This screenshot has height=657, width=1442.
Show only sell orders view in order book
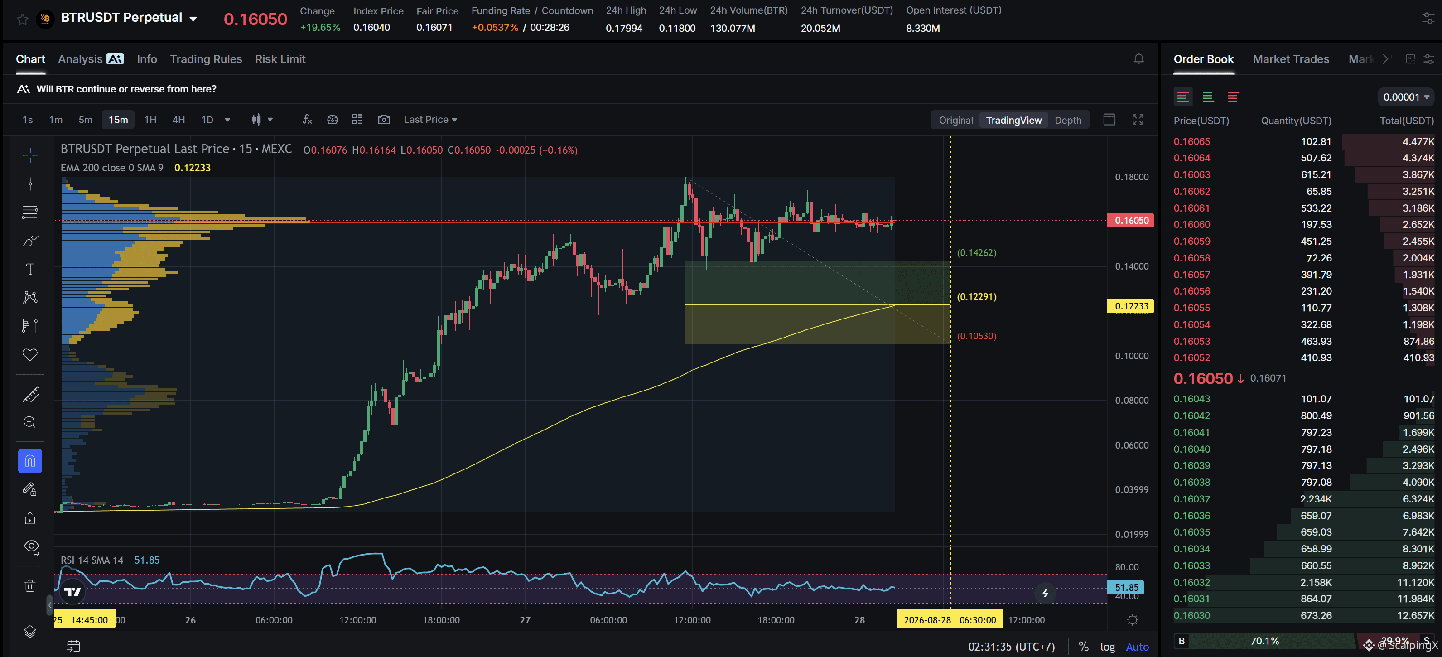pyautogui.click(x=1233, y=97)
